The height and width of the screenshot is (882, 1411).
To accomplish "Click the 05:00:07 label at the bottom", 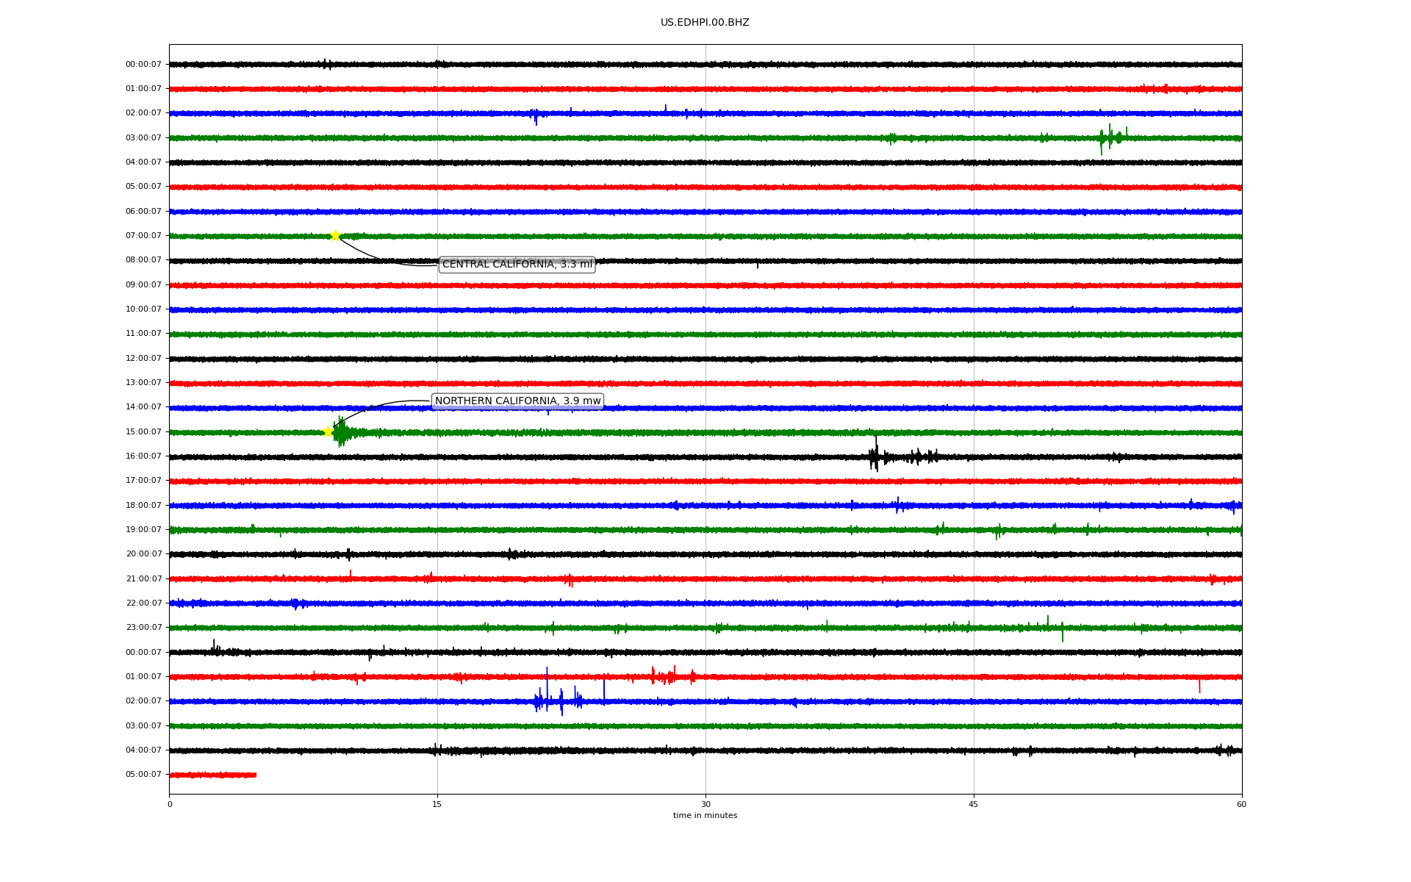I will [x=143, y=775].
